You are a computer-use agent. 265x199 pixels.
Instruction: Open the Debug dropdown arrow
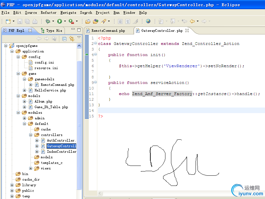click(x=53, y=21)
